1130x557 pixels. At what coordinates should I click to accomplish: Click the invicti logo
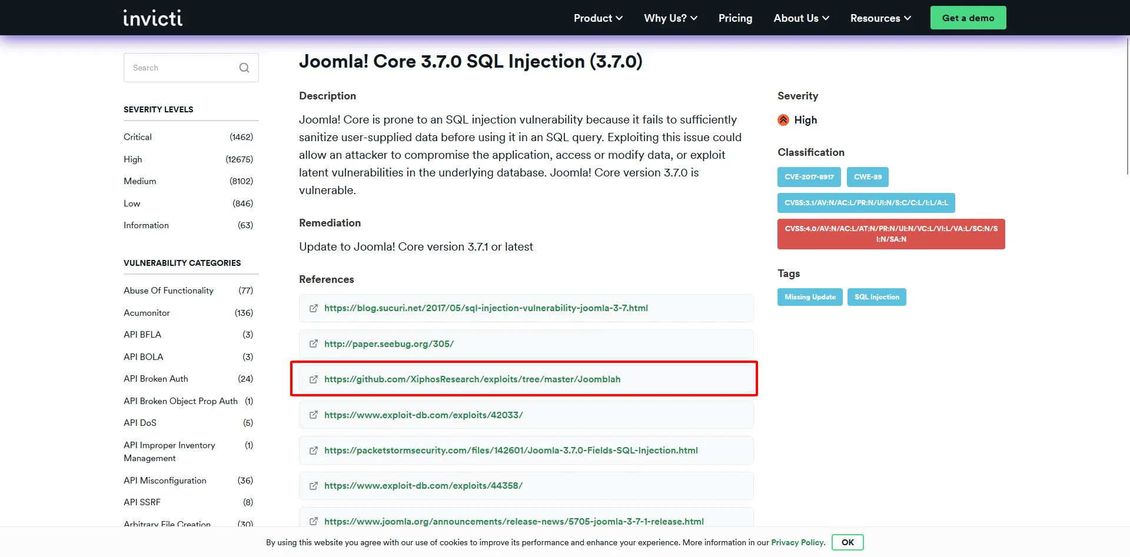pyautogui.click(x=152, y=18)
